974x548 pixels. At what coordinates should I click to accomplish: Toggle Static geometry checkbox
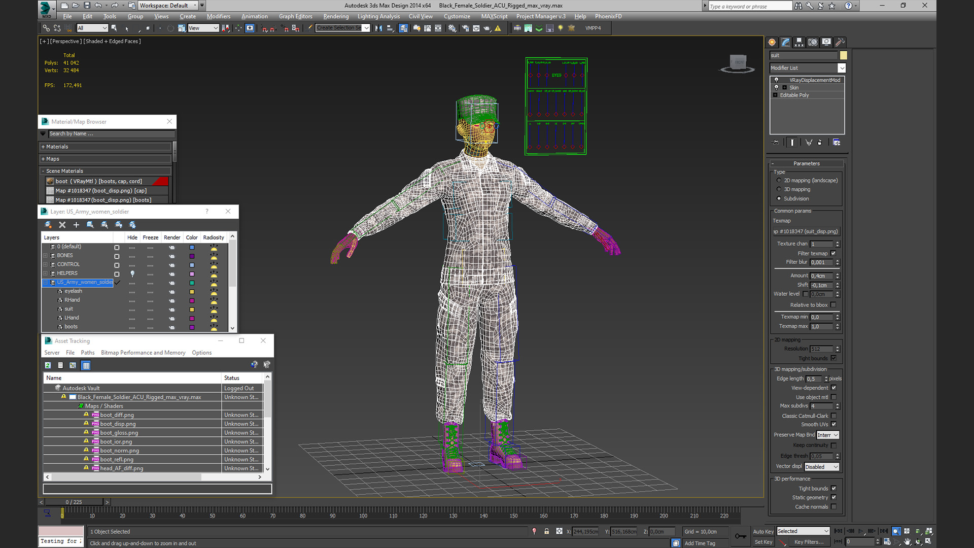pyautogui.click(x=833, y=497)
